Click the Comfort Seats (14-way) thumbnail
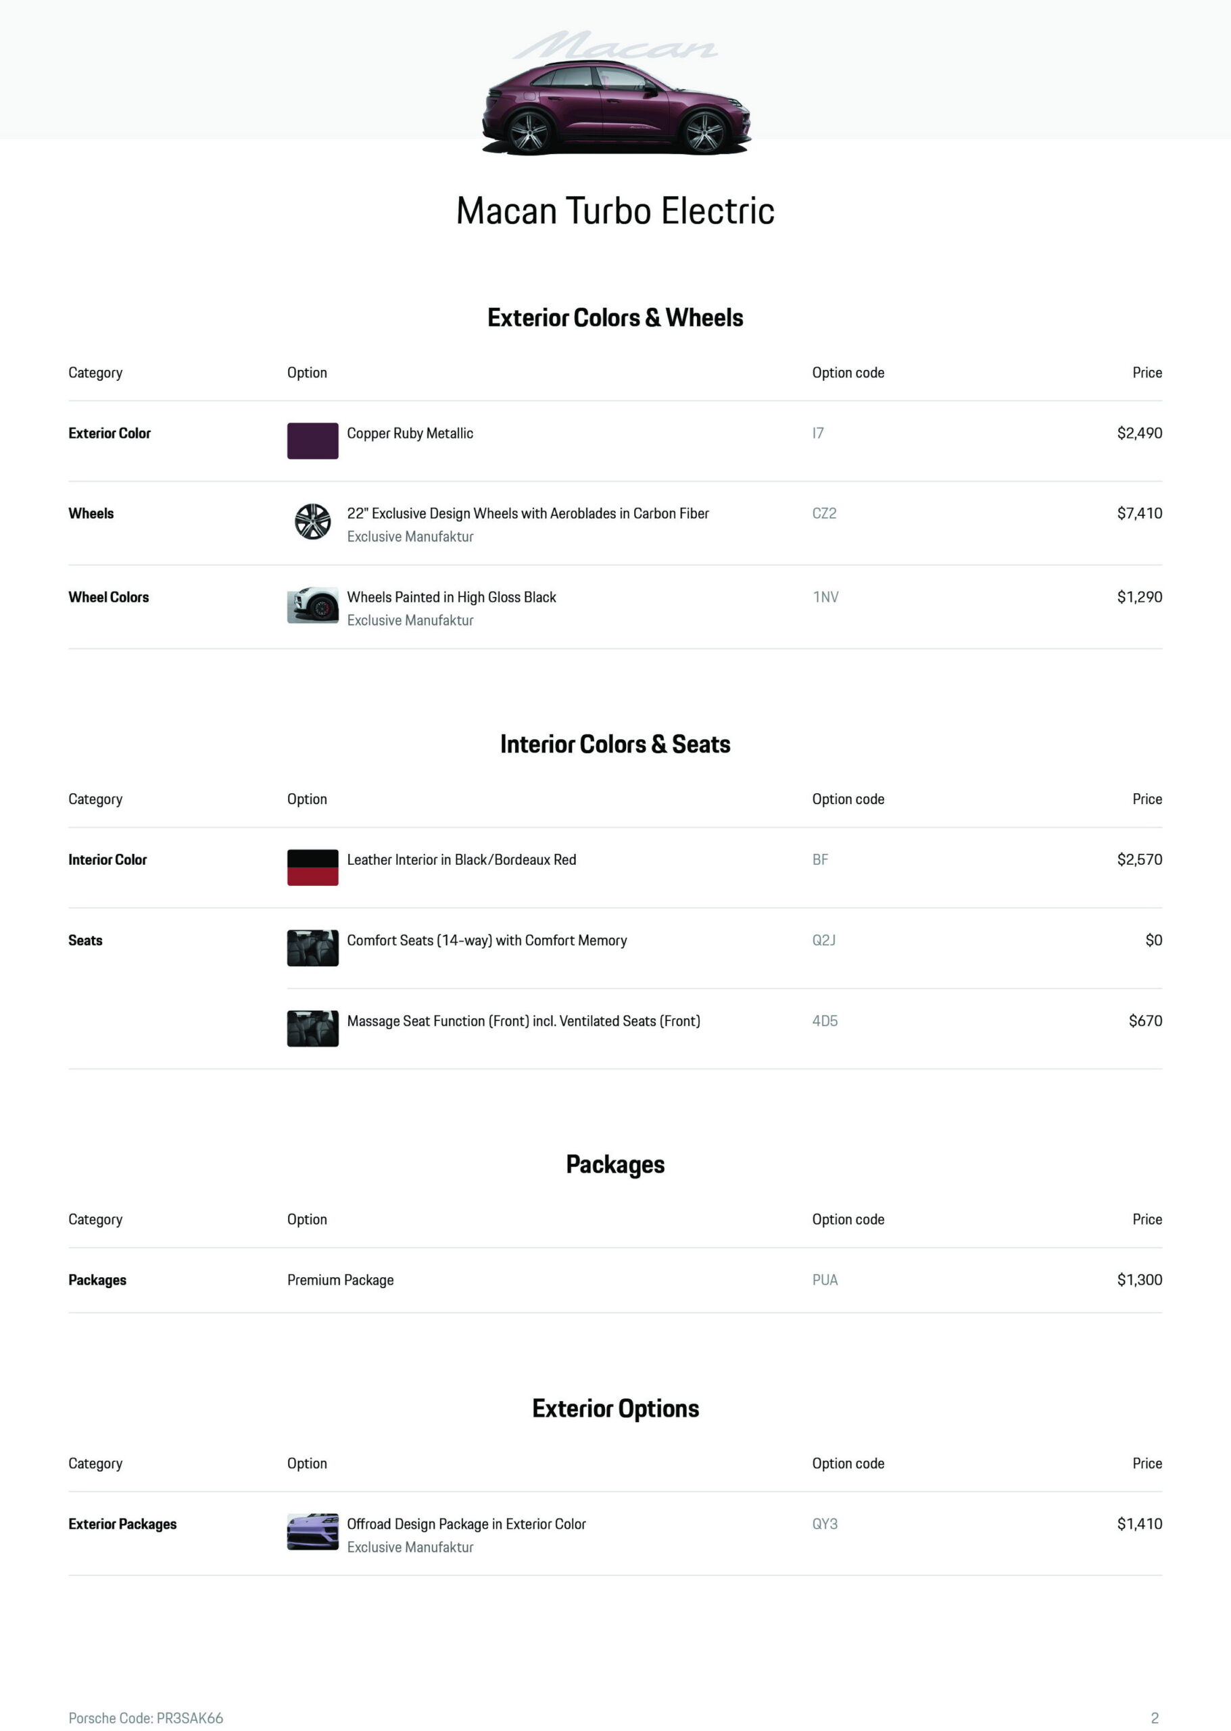1231x1731 pixels. (312, 948)
